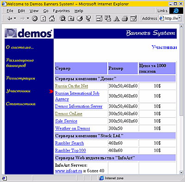
Task: Expand the Back button history dropdown arrow
Action: click(x=15, y=18)
